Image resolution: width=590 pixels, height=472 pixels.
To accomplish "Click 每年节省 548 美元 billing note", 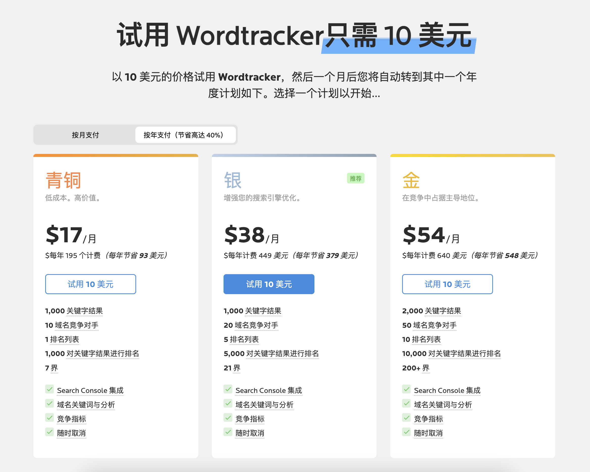I will tap(504, 255).
